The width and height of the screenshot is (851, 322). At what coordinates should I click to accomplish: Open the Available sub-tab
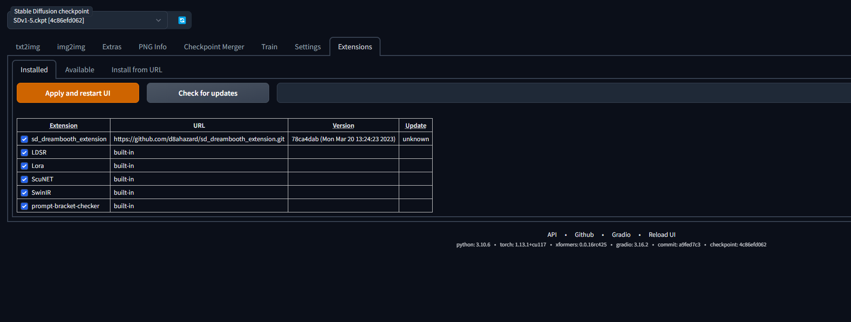(79, 70)
